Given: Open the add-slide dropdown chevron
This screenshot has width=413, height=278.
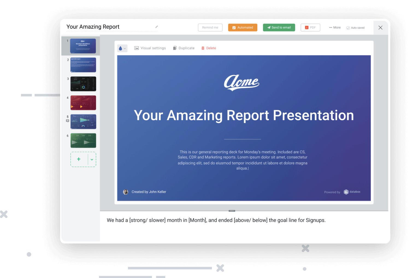Looking at the screenshot, I should (x=92, y=160).
